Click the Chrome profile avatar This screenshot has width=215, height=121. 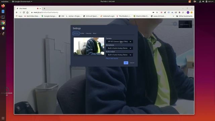click(188, 12)
